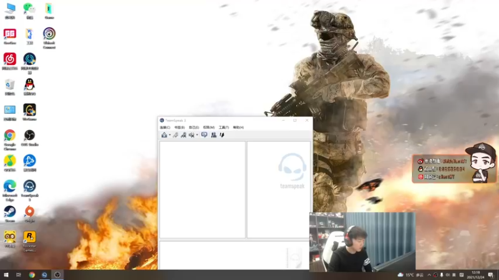The width and height of the screenshot is (499, 280).
Task: Open Task View on the taskbar
Action: coord(19,275)
